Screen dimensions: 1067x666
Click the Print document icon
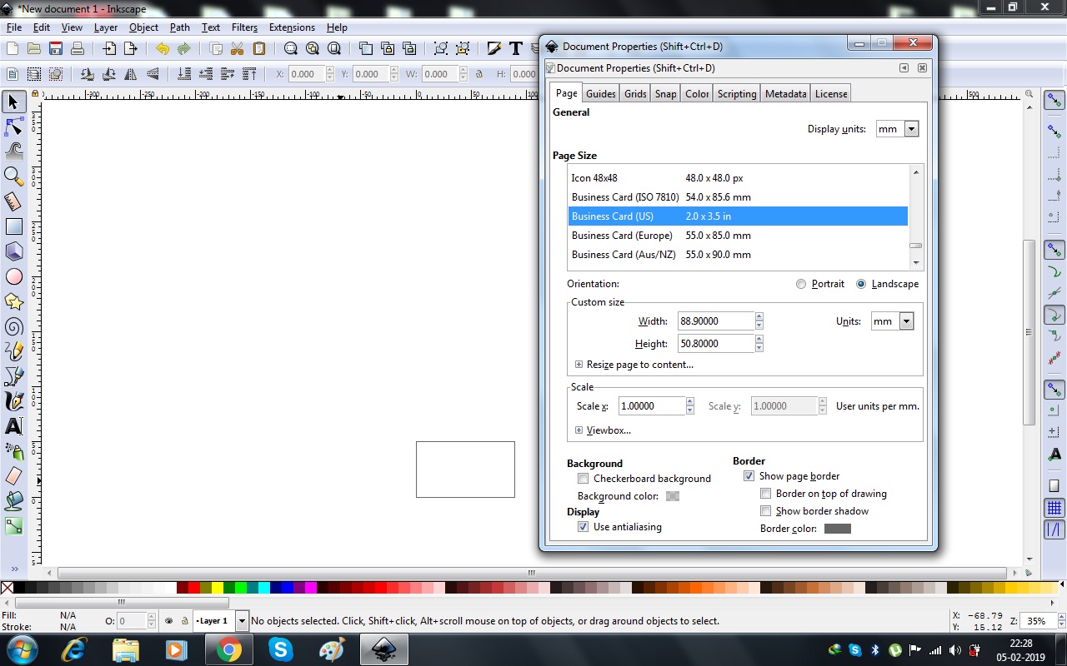78,49
